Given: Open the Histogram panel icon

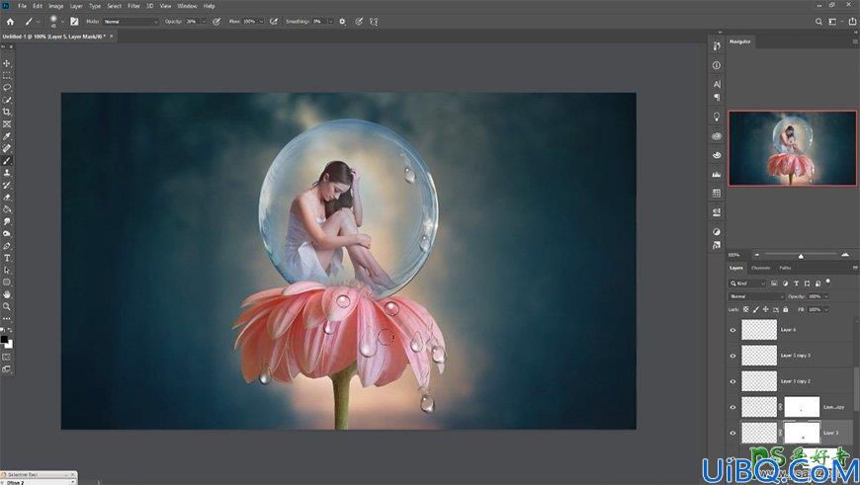Looking at the screenshot, I should [x=717, y=174].
